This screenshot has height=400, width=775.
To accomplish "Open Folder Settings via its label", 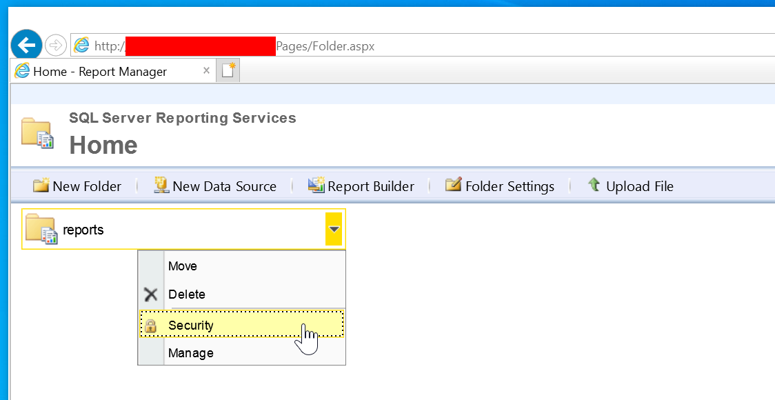I will tap(510, 186).
